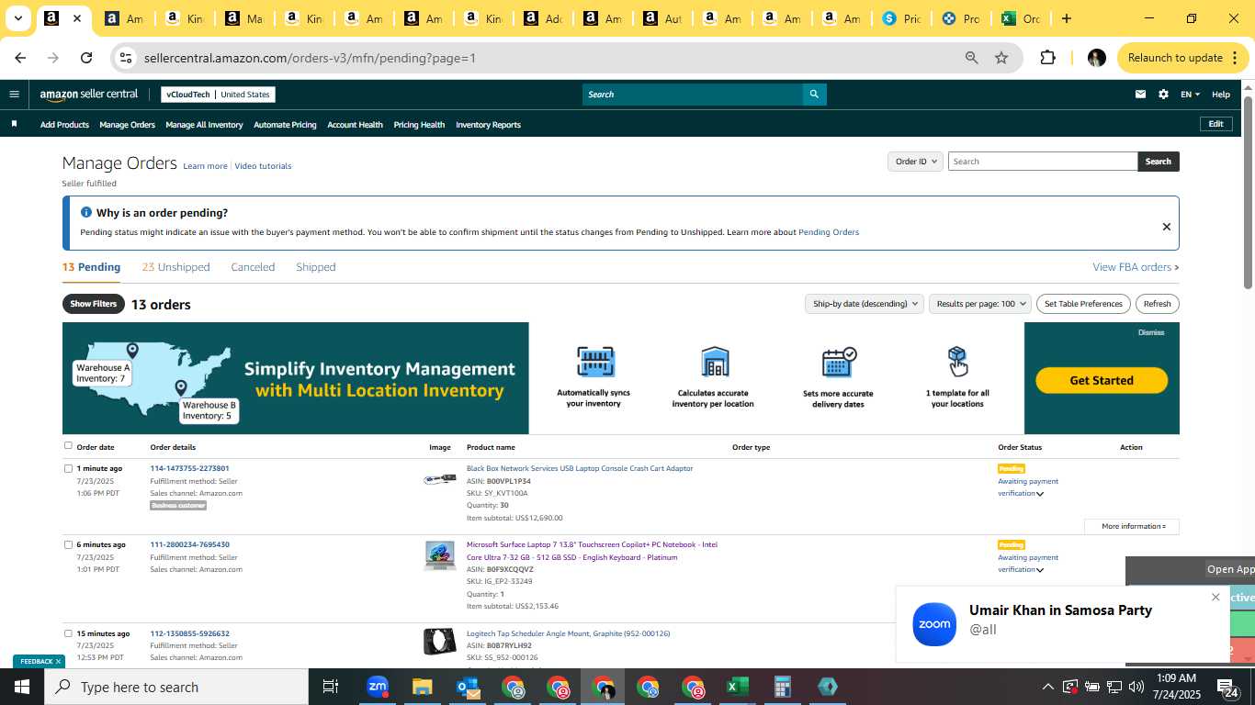Switch to the Excel 'Orc' browser tab
1255x705 pixels.
click(1021, 18)
